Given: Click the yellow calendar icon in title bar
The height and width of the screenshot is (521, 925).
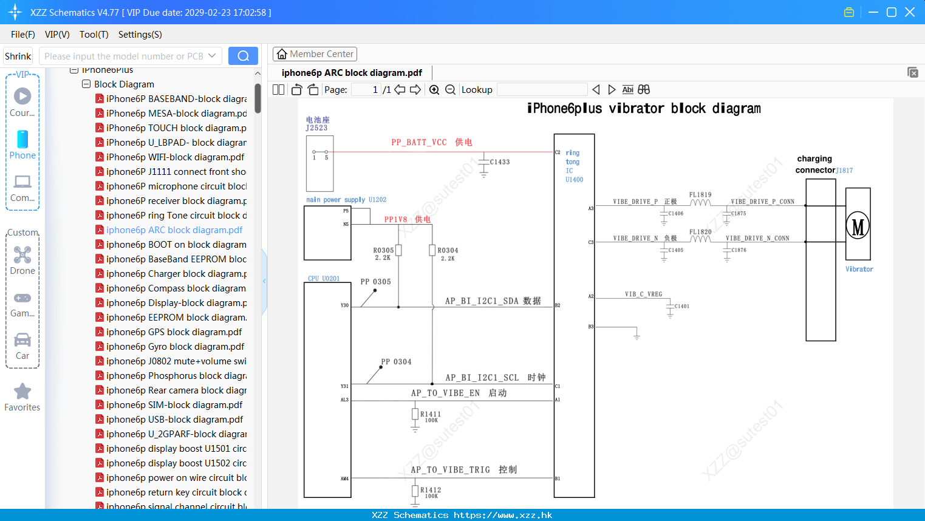Looking at the screenshot, I should [x=849, y=12].
